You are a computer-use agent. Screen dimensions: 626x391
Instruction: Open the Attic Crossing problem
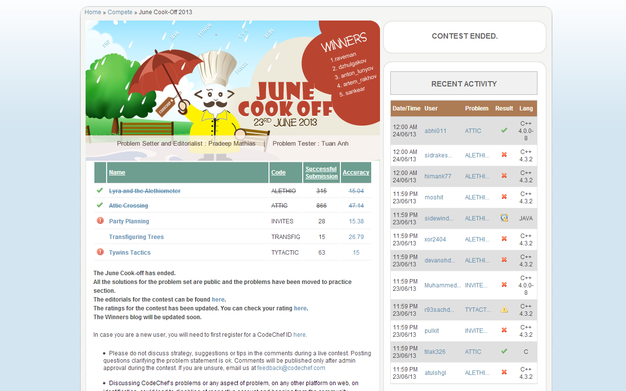pos(129,206)
